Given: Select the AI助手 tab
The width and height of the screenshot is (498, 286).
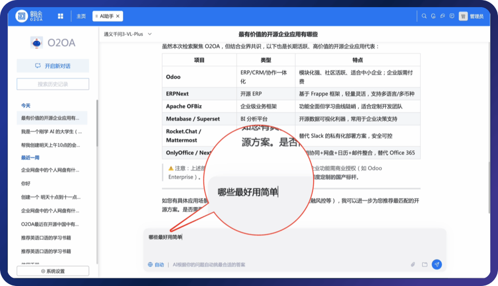Looking at the screenshot, I should coord(106,16).
